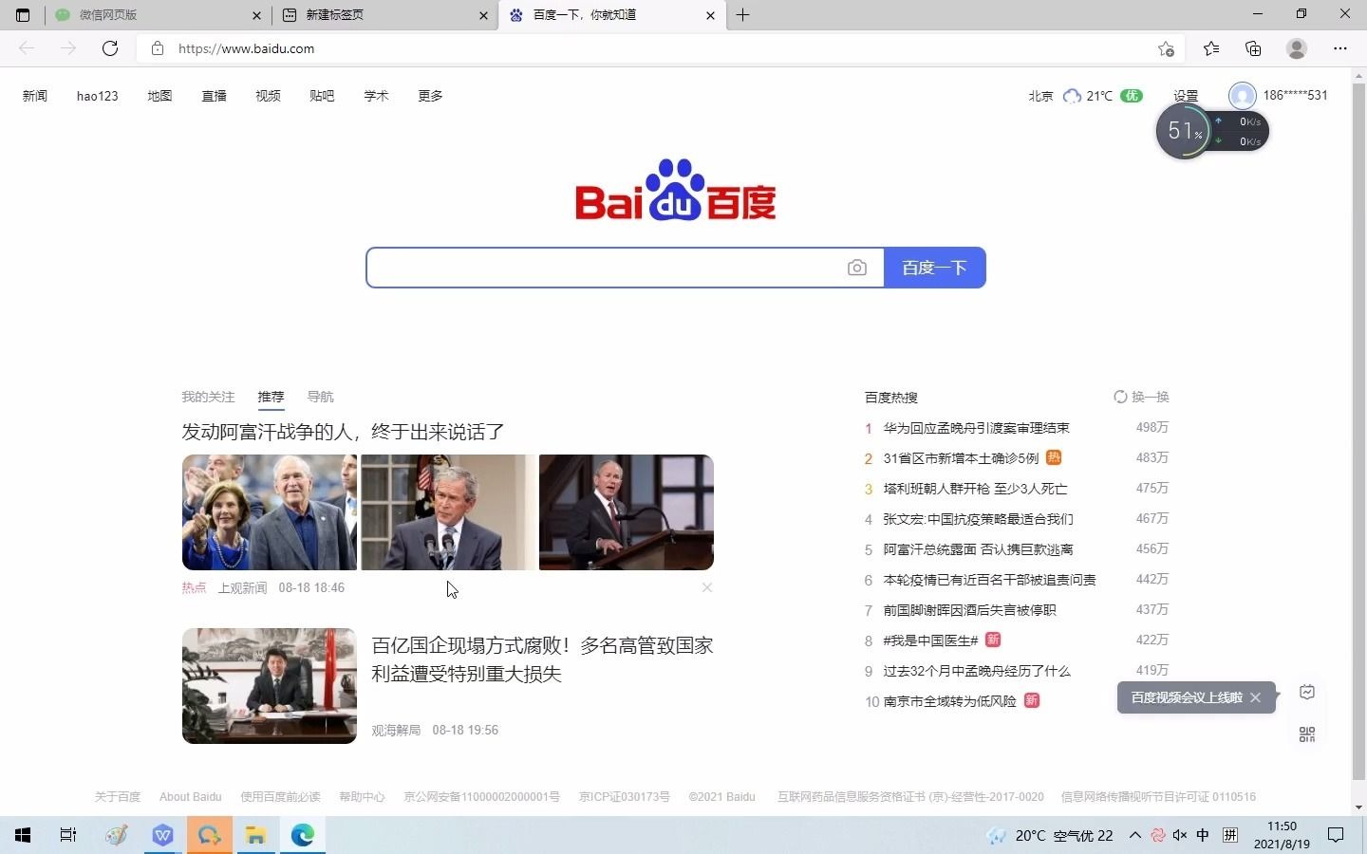Click the browser back arrow
This screenshot has width=1367, height=854.
[x=27, y=48]
